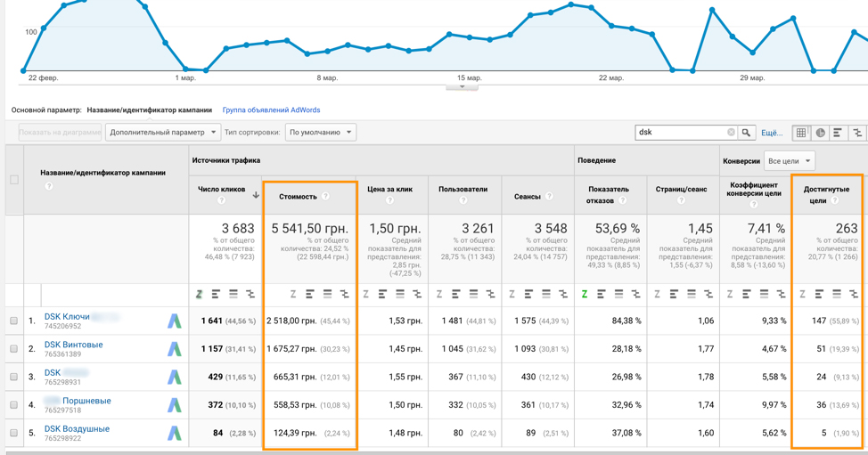
Task: Collapse the chart using arrow handle below graph
Action: click(463, 86)
